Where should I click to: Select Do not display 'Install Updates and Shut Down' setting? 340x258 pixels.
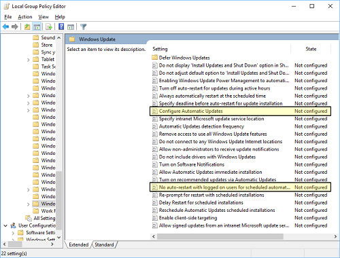click(240, 65)
